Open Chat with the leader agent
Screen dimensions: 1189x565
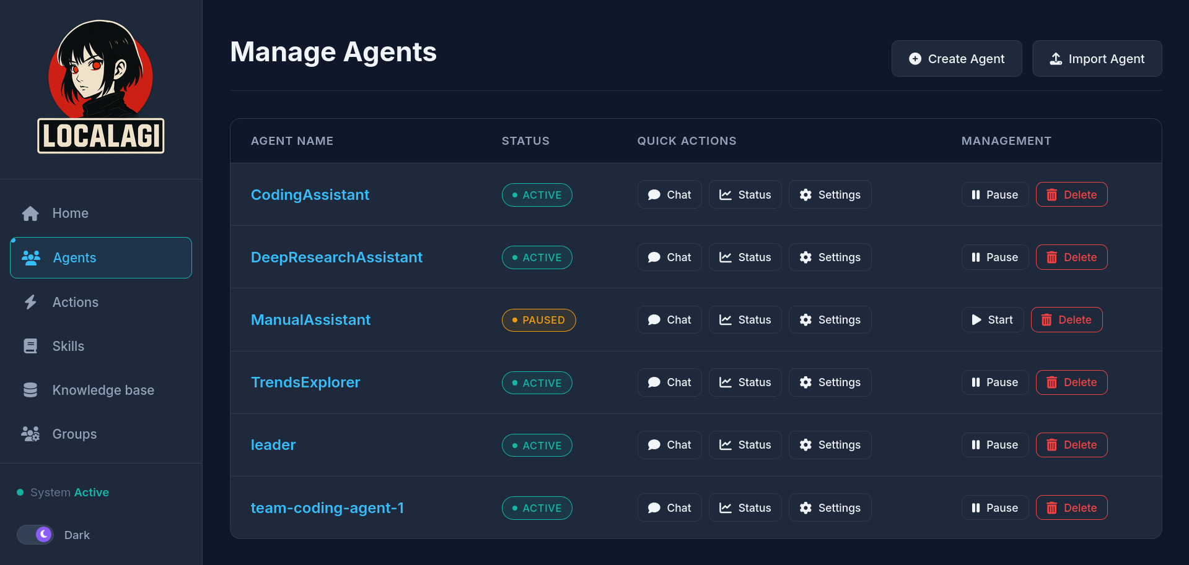tap(669, 445)
